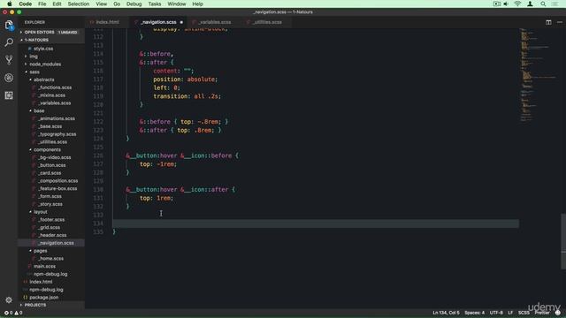Image resolution: width=566 pixels, height=318 pixels.
Task: Open _footer.scss file
Action: (51, 220)
